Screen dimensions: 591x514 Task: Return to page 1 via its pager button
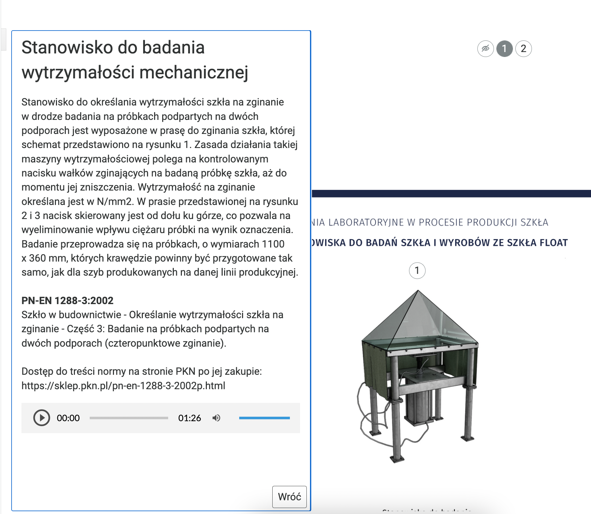(504, 49)
